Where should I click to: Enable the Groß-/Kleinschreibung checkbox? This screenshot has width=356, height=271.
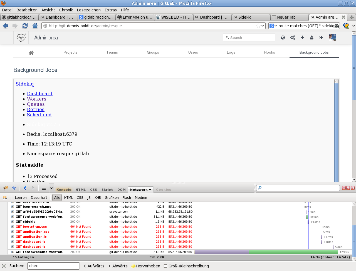pos(165,266)
